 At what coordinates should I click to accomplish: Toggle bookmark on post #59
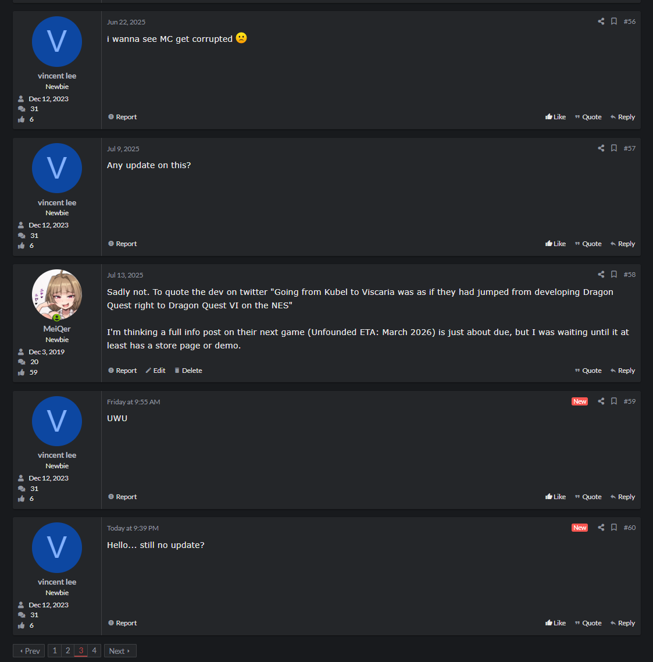pyautogui.click(x=614, y=401)
